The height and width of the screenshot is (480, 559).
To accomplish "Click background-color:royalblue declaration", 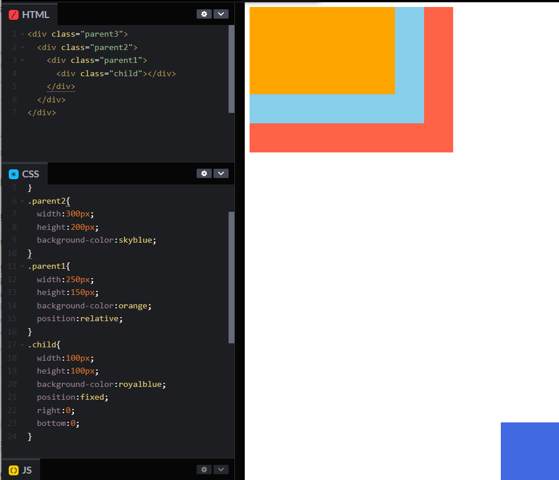I will (x=101, y=384).
